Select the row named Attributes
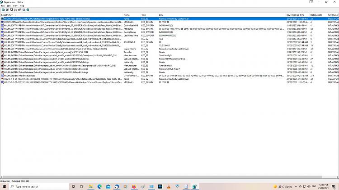The image size is (339, 190). click(169, 29)
